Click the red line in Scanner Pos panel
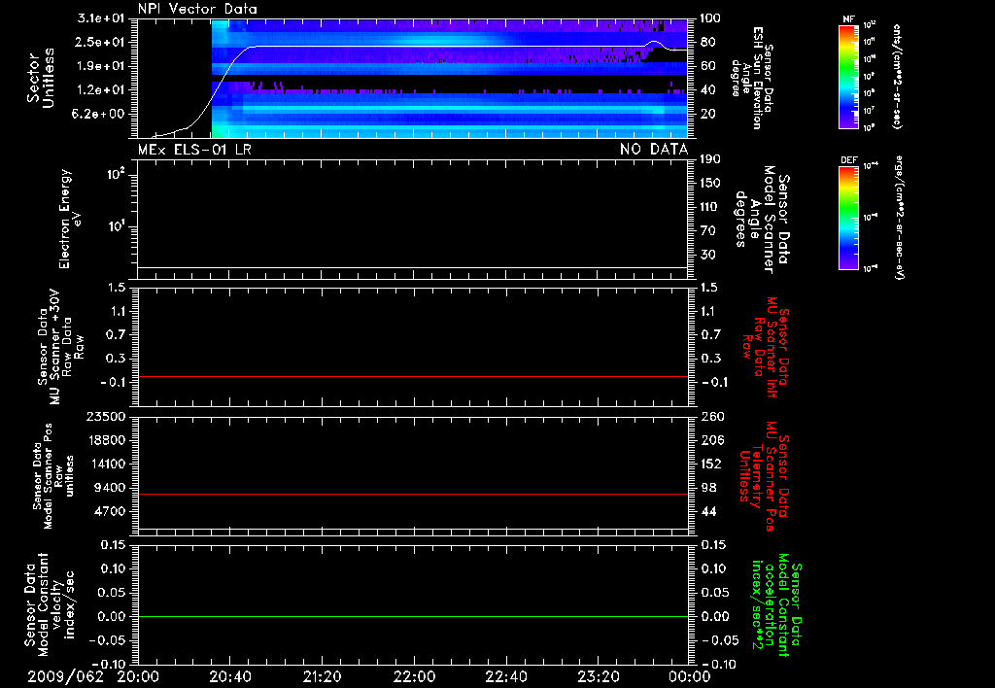The width and height of the screenshot is (995, 688). coord(412,494)
